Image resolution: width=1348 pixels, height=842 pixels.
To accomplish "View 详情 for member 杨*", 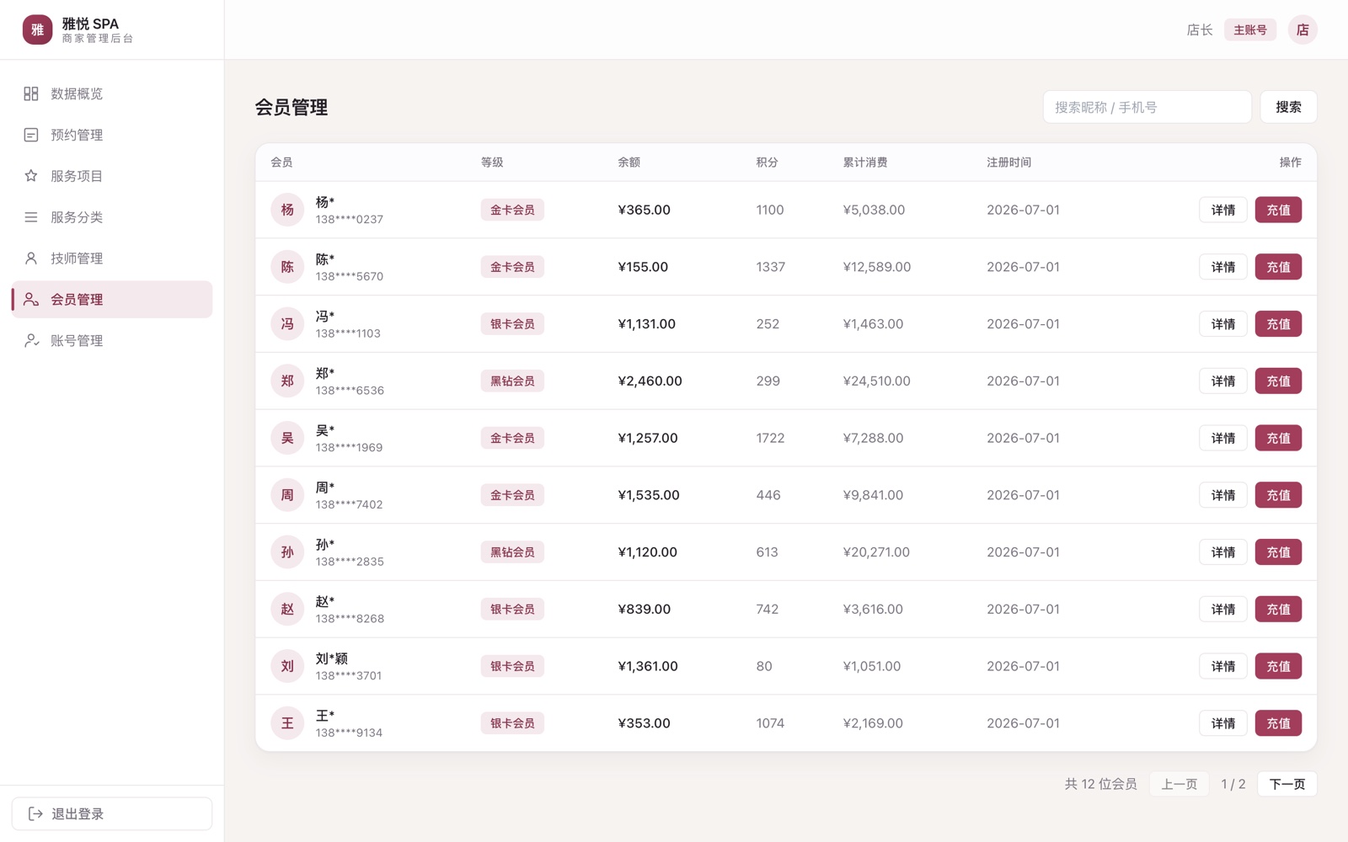I will coord(1223,210).
